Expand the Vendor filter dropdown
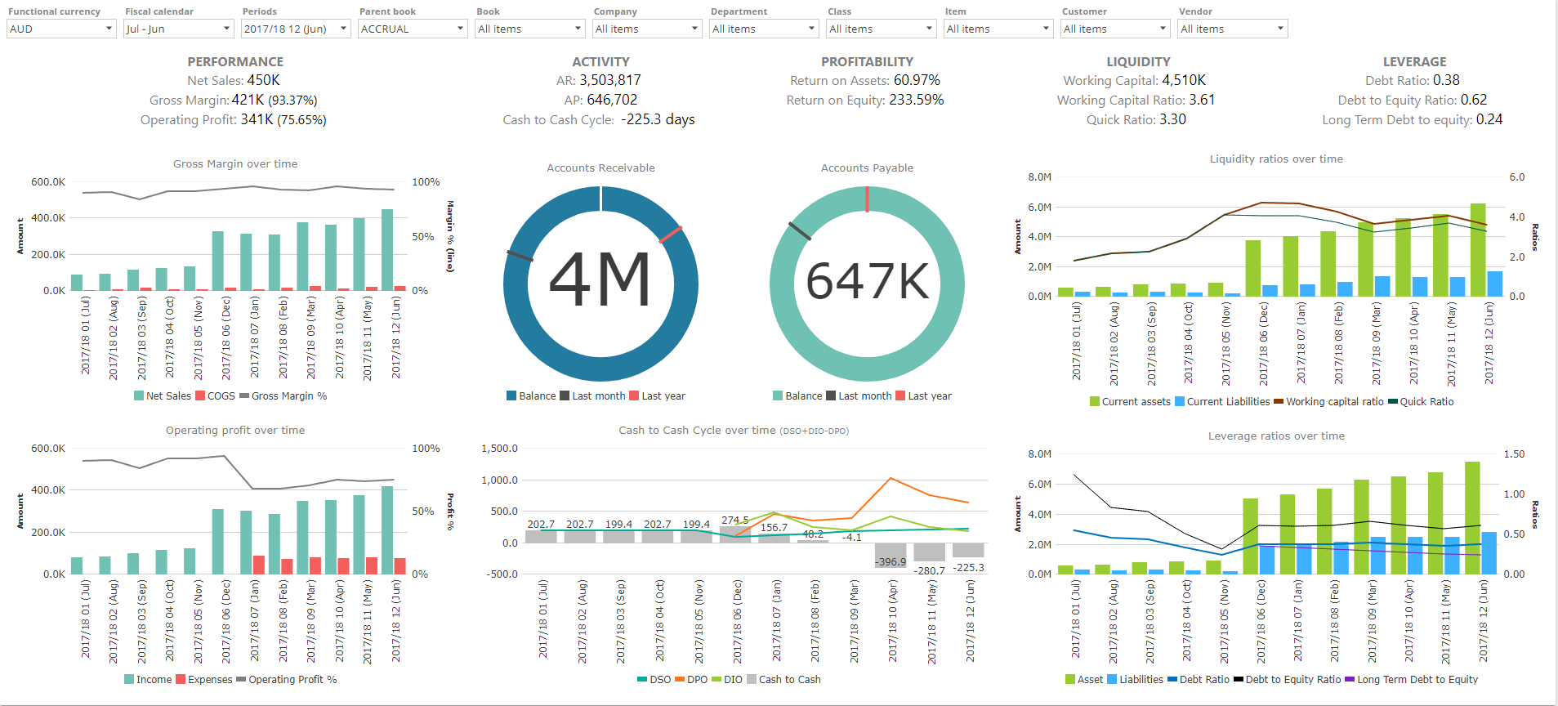 click(1232, 29)
